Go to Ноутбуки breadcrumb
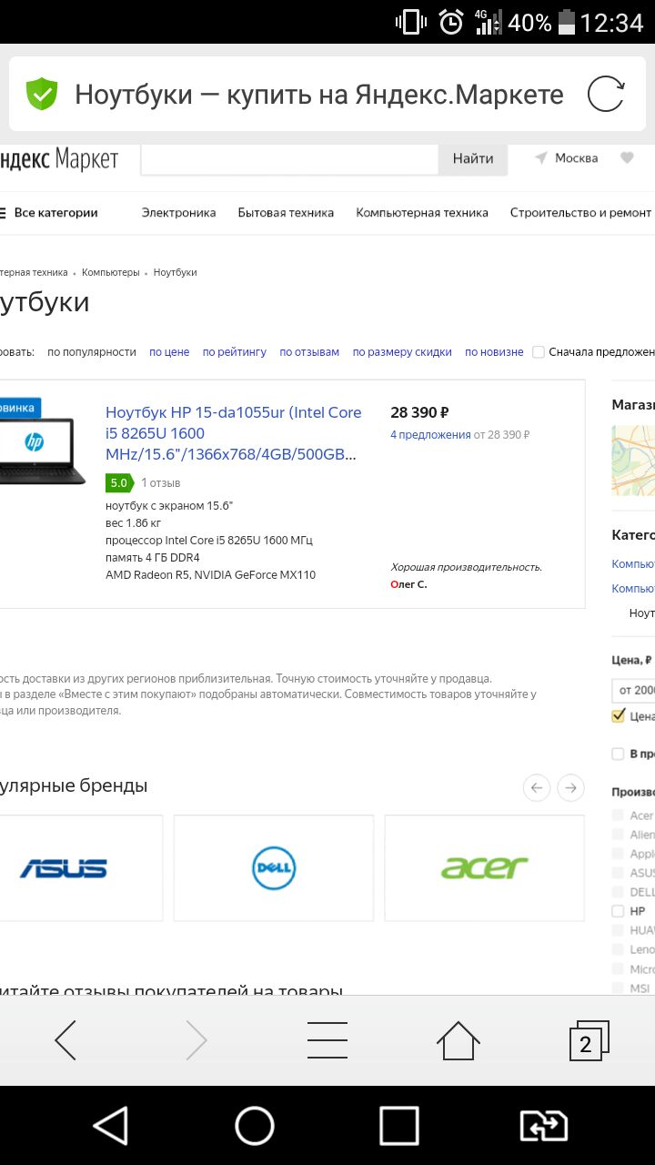Viewport: 655px width, 1165px height. tap(175, 272)
